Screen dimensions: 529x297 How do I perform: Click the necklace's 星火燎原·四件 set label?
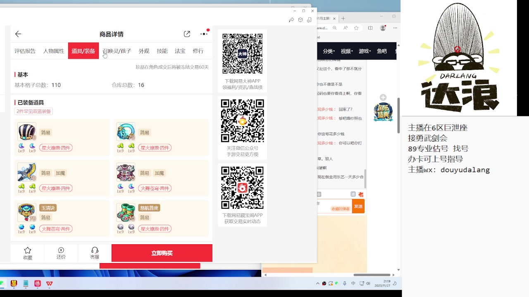(x=155, y=148)
